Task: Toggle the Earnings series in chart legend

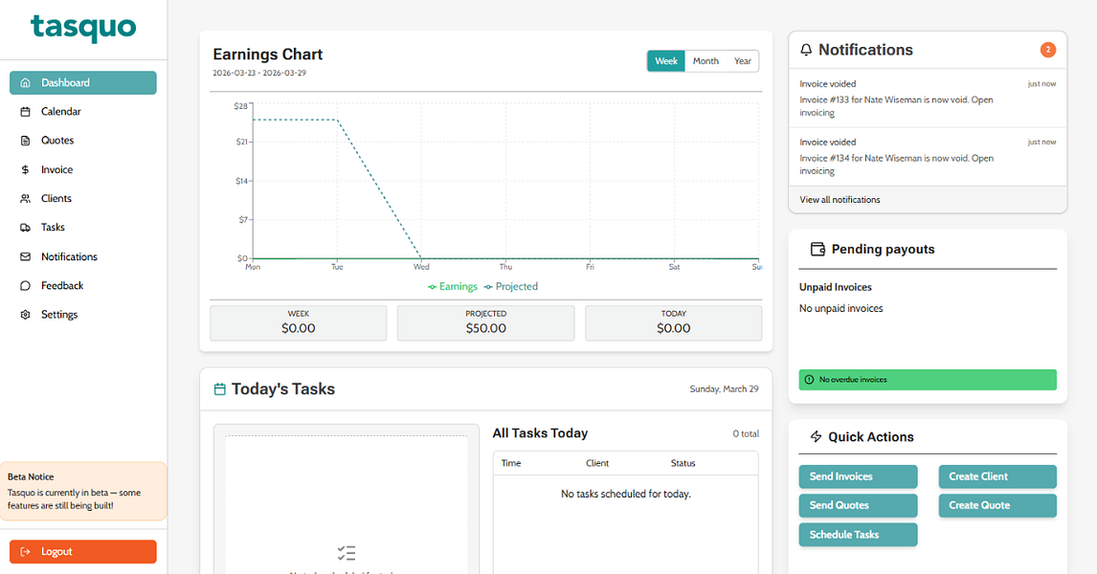Action: pyautogui.click(x=453, y=287)
